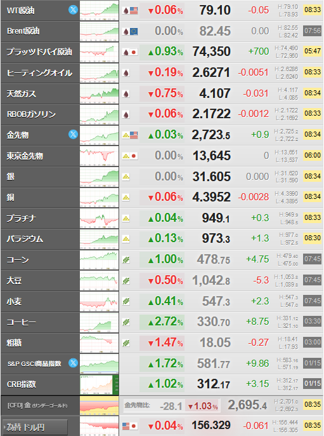The image size is (324, 436).
Task: Click the 為替 ドル円 button
Action: 35,427
